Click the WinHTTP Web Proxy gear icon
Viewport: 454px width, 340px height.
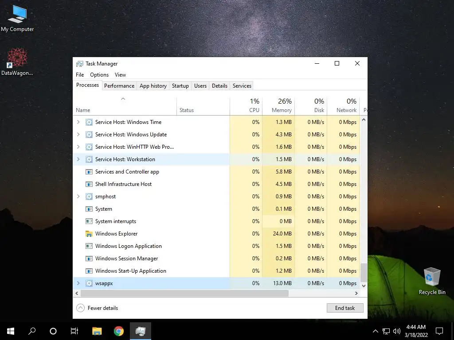click(x=89, y=147)
